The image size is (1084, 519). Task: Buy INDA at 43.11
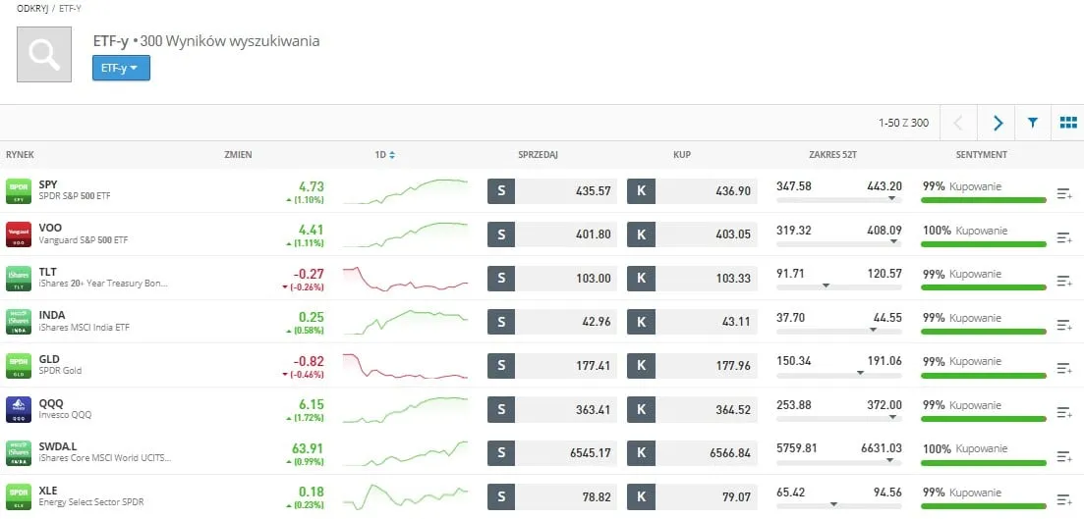click(x=692, y=322)
